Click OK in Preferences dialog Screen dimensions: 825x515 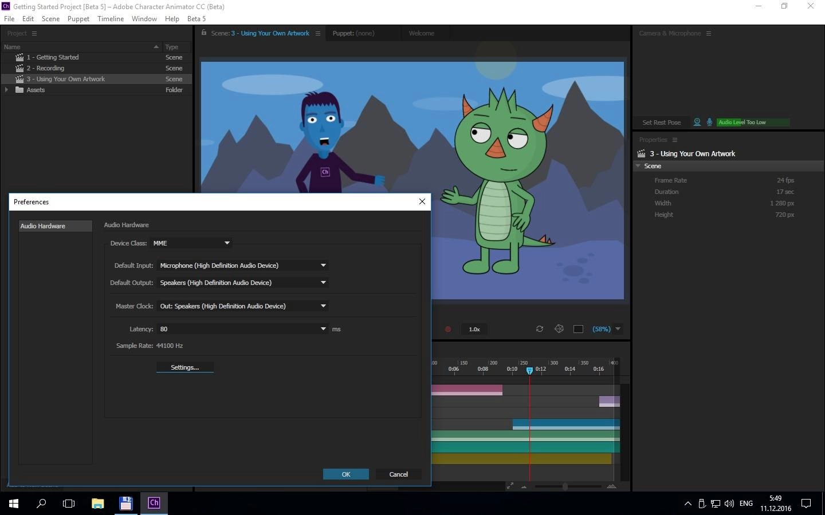point(346,474)
